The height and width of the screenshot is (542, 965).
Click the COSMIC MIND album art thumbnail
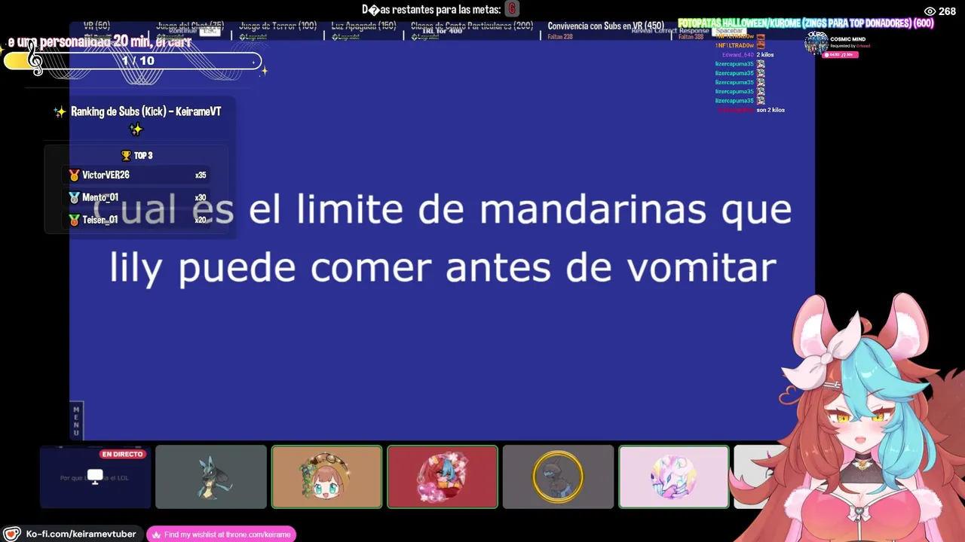point(816,44)
